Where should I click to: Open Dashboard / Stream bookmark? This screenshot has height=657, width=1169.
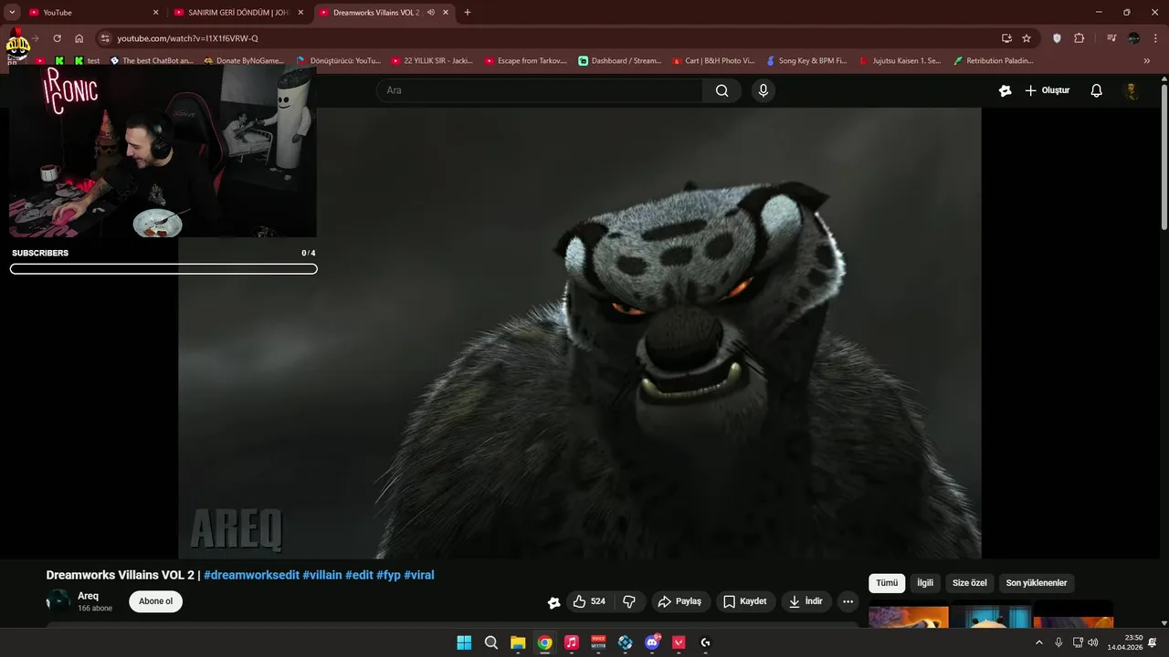tap(620, 60)
